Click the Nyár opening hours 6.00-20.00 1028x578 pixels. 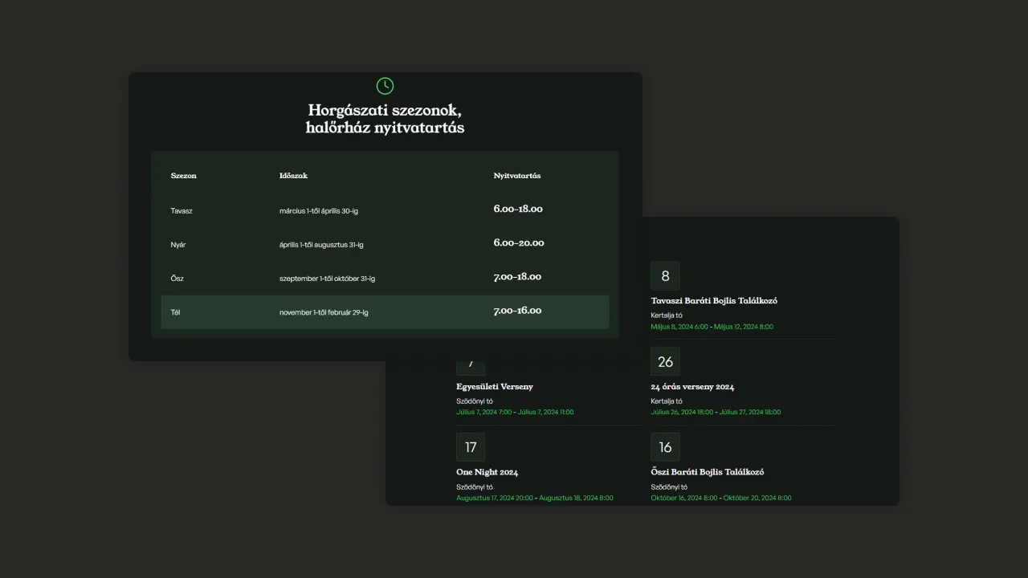(x=518, y=243)
